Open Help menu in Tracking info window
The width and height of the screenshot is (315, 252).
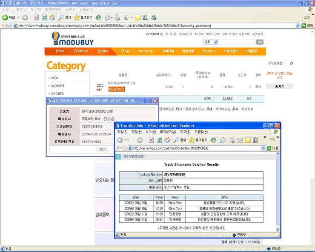[201, 132]
